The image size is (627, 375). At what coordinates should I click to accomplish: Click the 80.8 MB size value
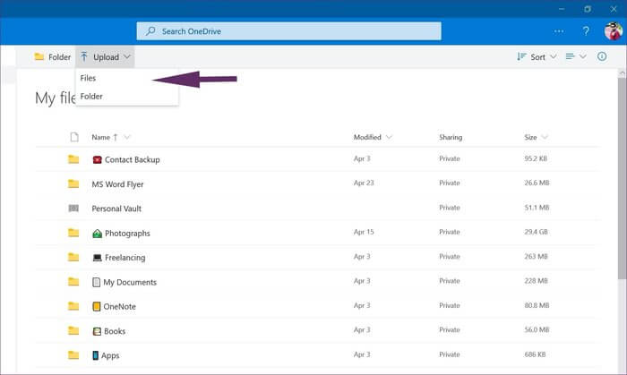537,305
